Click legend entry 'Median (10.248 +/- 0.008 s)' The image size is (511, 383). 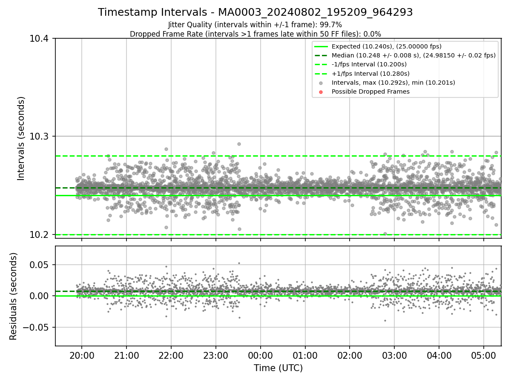coord(413,55)
